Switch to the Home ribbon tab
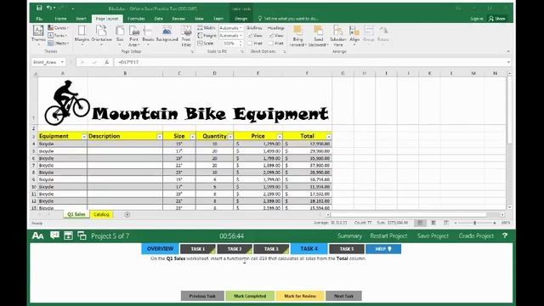The image size is (544, 306). coord(60,19)
